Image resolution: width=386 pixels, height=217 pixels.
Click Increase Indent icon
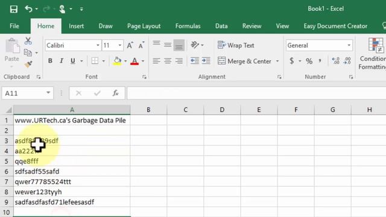pos(206,61)
